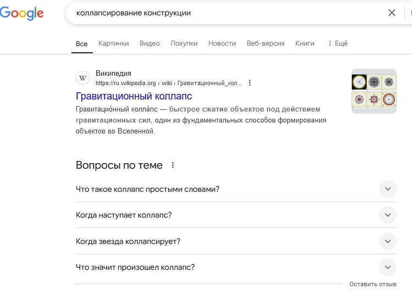Click the search box with коллапсирование конструкции
Viewport: 412px width, 300px height.
pyautogui.click(x=226, y=13)
